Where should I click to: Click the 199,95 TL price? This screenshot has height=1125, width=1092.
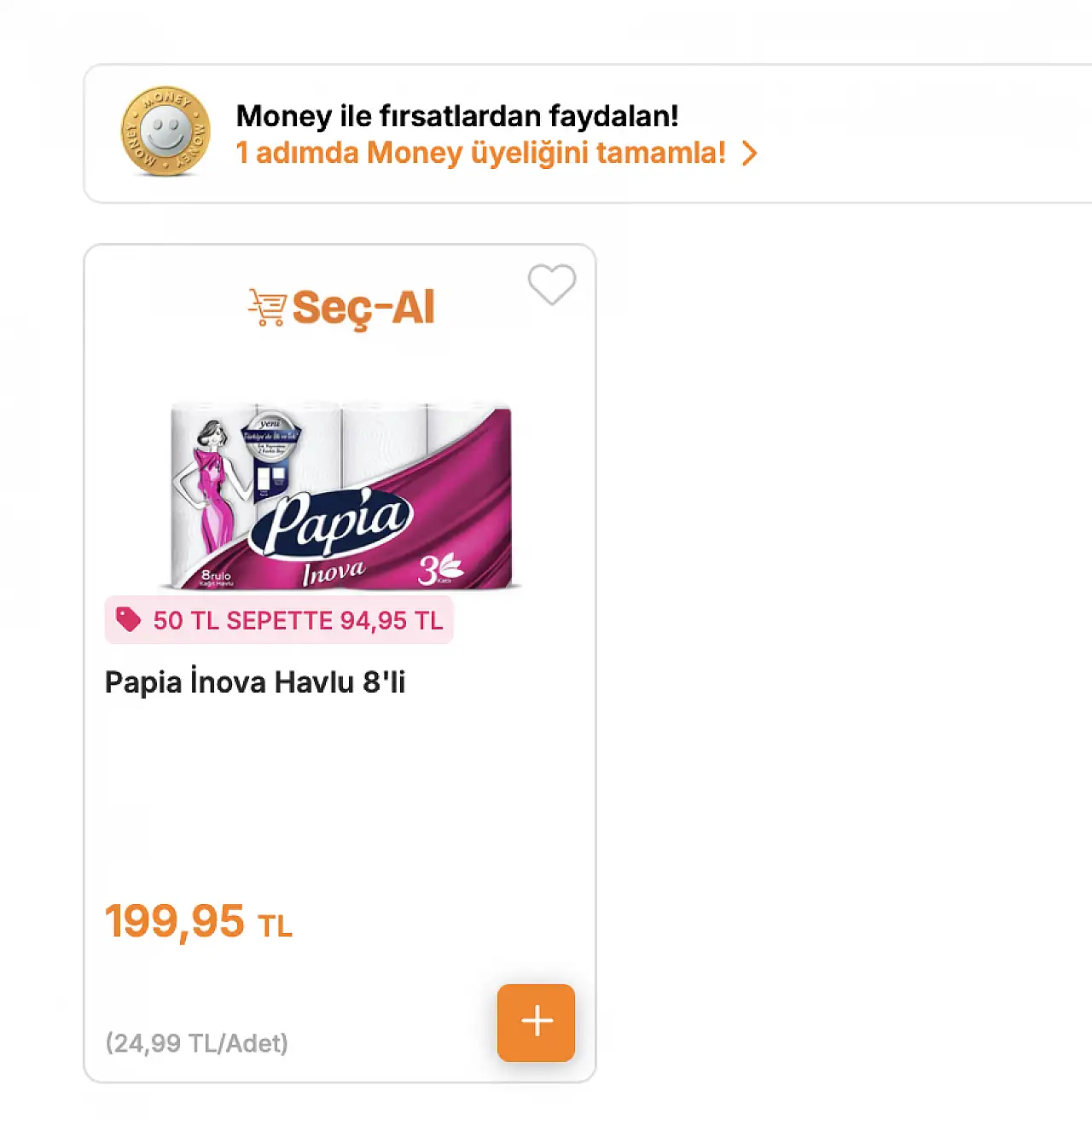pos(199,921)
